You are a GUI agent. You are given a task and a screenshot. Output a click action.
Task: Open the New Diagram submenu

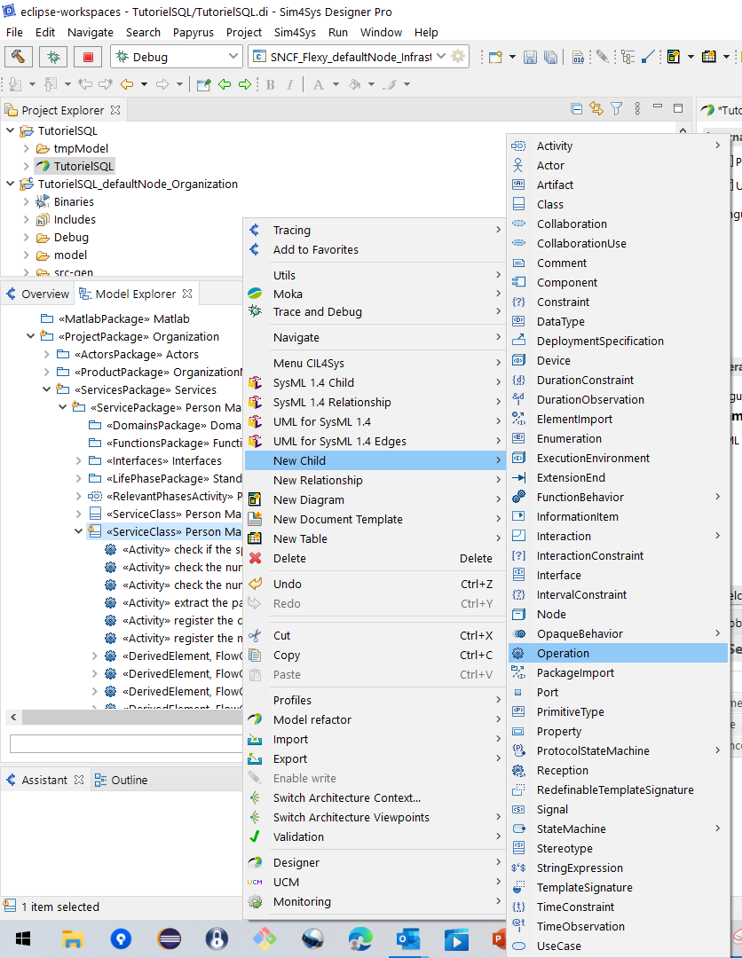tap(375, 499)
